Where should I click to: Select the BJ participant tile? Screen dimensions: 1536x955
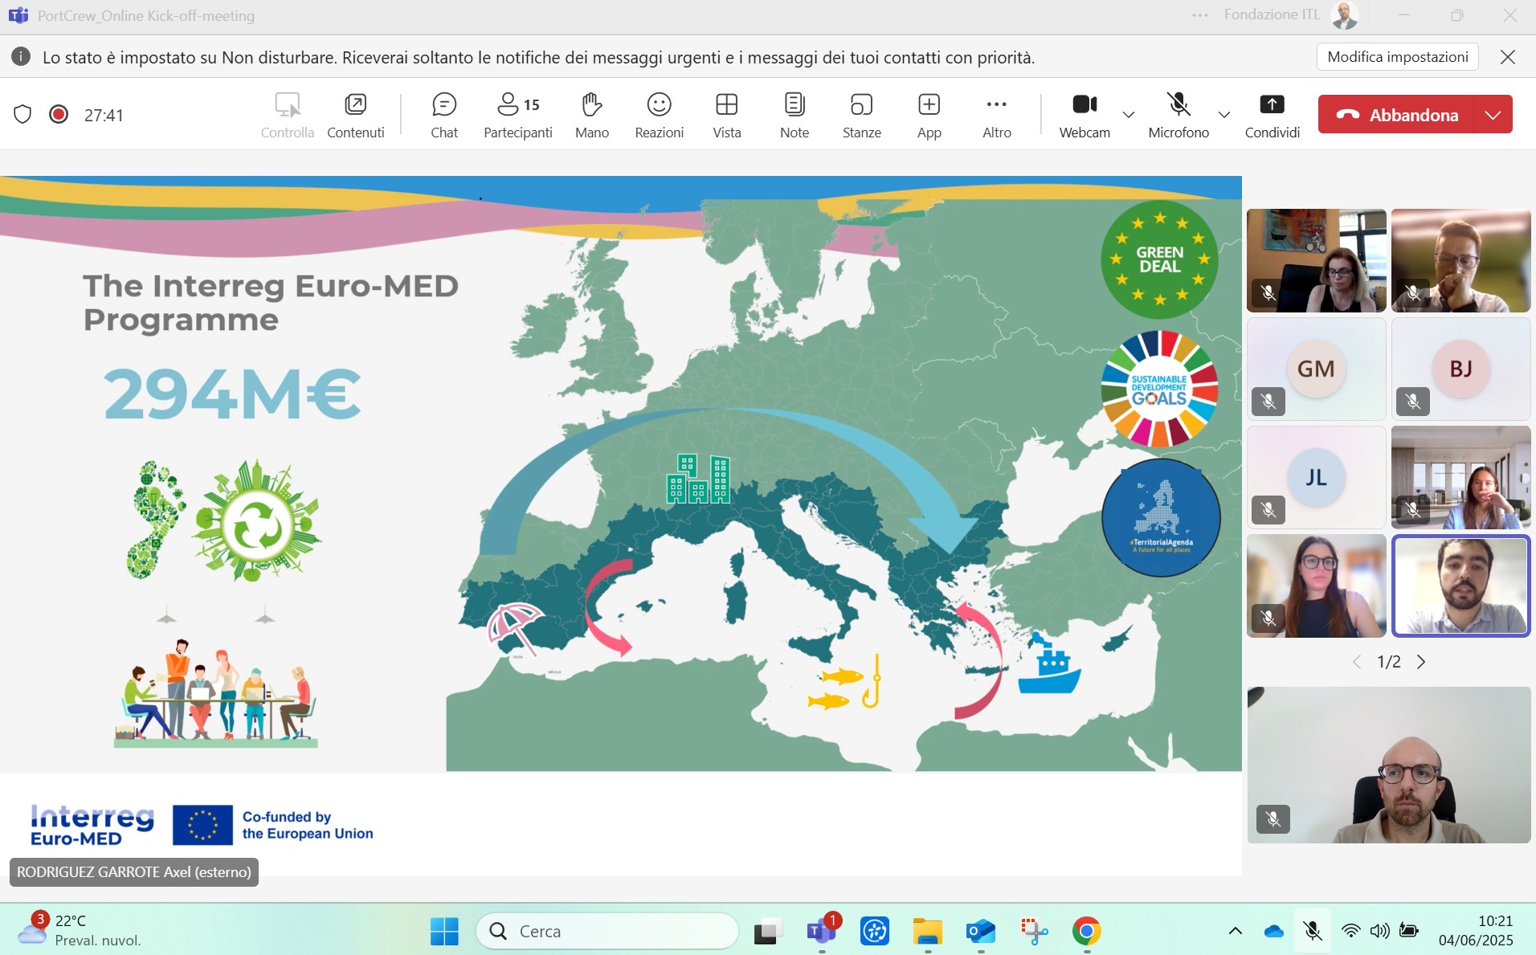1461,369
